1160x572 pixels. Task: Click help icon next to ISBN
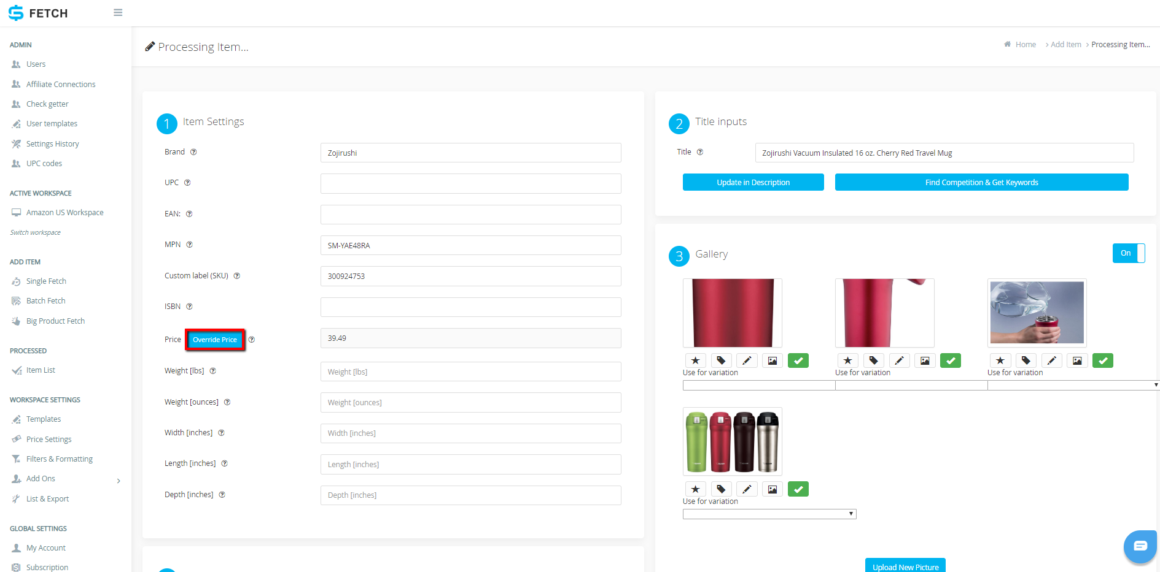(189, 307)
